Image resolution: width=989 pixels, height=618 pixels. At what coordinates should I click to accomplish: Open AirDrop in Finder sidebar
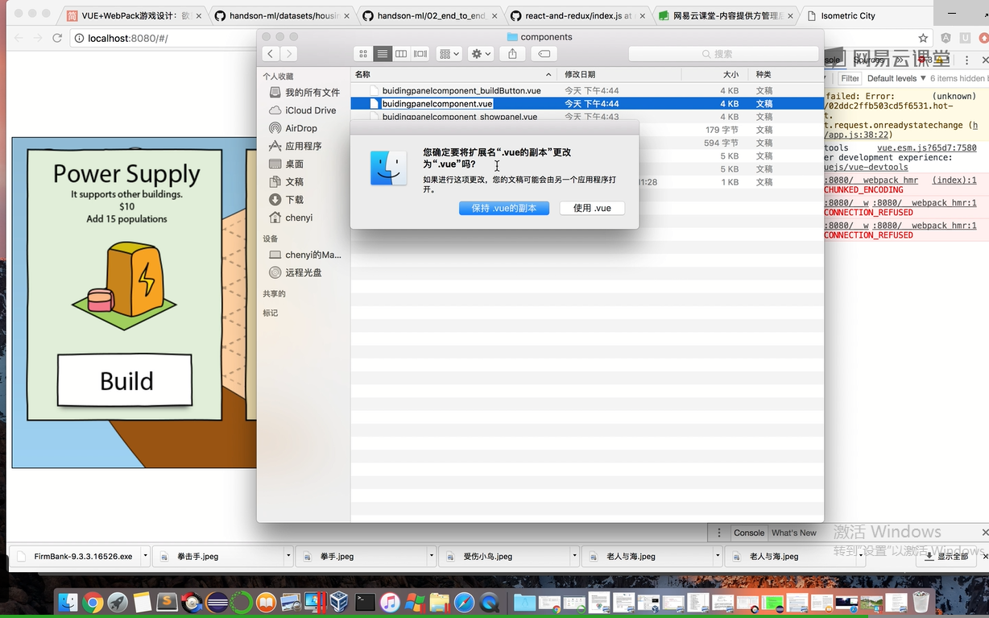(293, 128)
